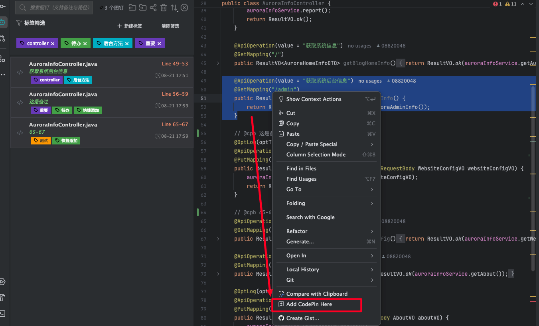Click the up arrow next to the warnings count

(x=522, y=4)
